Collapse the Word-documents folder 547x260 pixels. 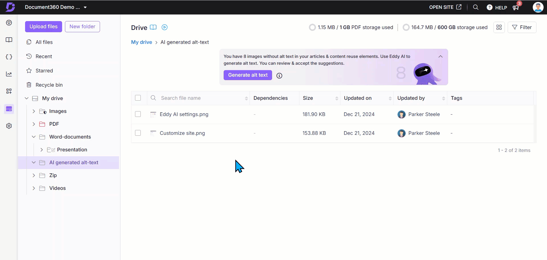[34, 137]
